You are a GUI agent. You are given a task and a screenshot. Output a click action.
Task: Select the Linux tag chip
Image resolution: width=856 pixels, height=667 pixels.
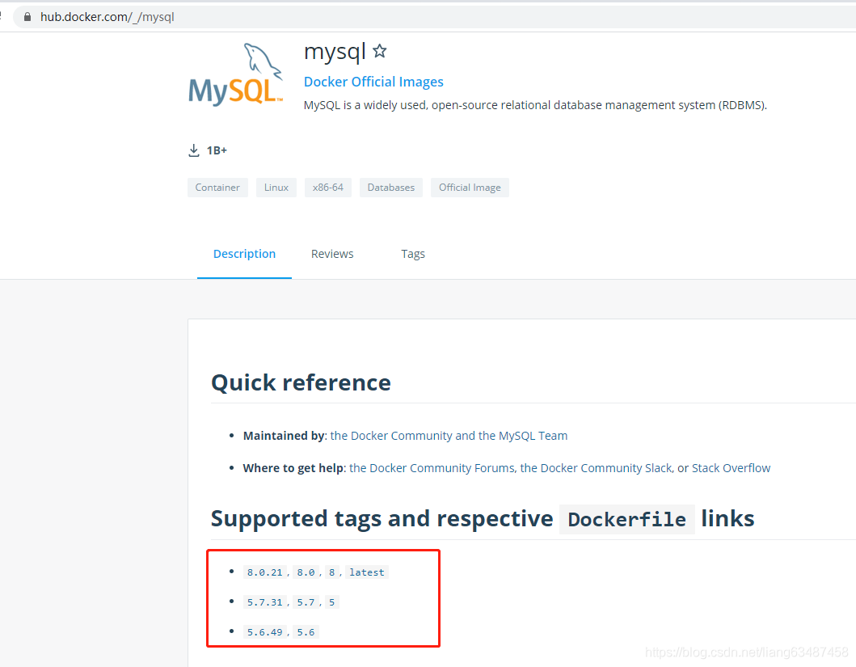click(x=276, y=188)
